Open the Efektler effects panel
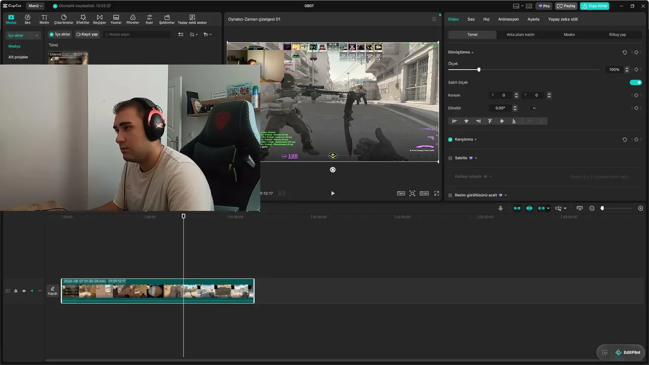Screen dimensions: 649x365 pos(83,19)
